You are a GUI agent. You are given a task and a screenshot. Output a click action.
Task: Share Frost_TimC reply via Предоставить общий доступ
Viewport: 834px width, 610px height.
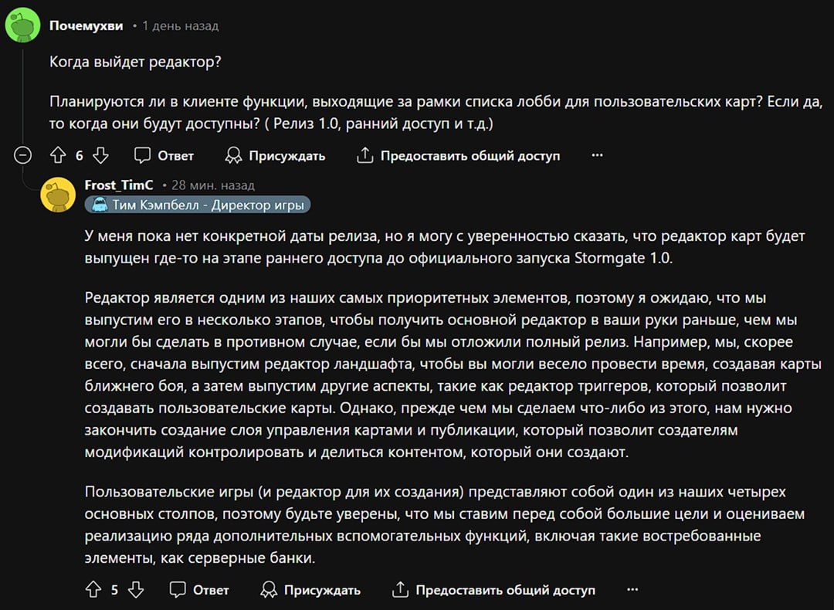click(x=493, y=589)
